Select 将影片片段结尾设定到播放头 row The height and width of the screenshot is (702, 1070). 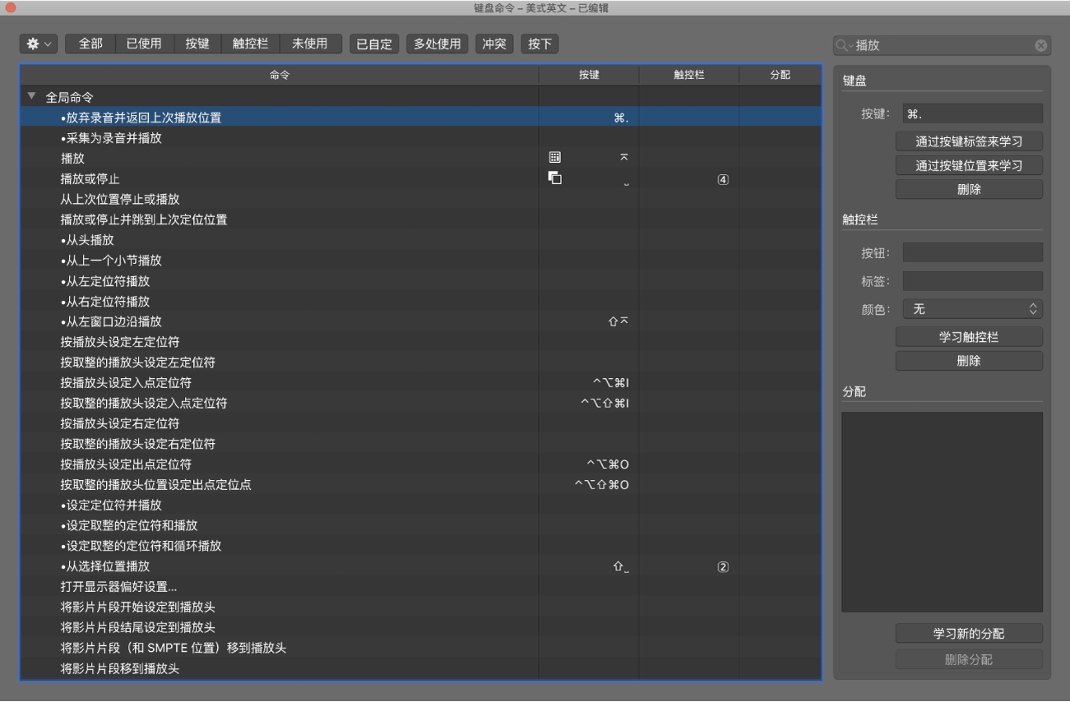coord(420,628)
